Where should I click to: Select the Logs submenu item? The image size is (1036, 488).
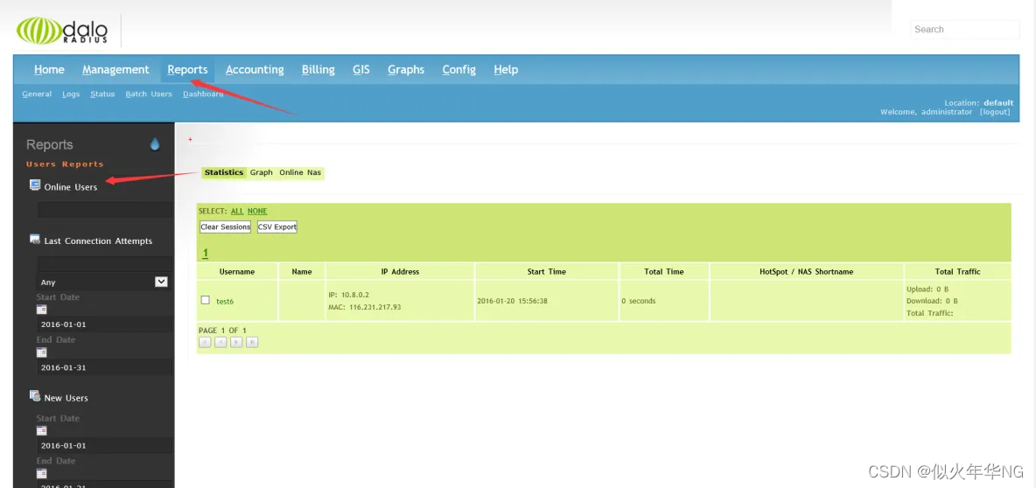coord(72,94)
